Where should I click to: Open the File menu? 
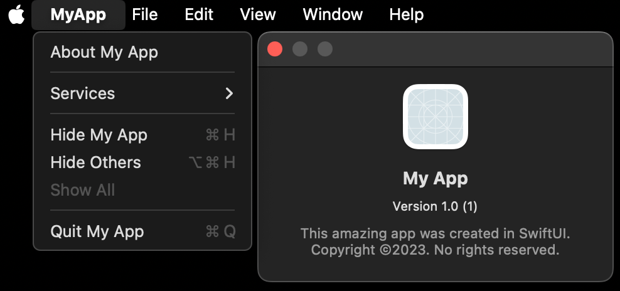[x=145, y=14]
